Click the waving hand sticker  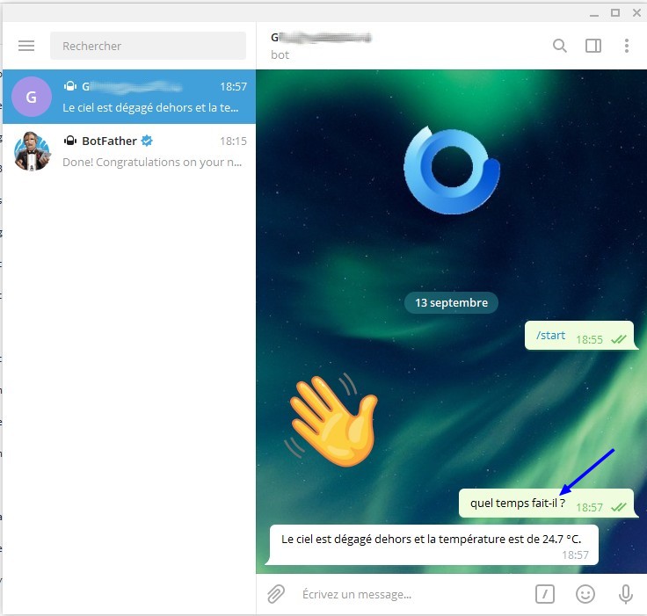[331, 419]
